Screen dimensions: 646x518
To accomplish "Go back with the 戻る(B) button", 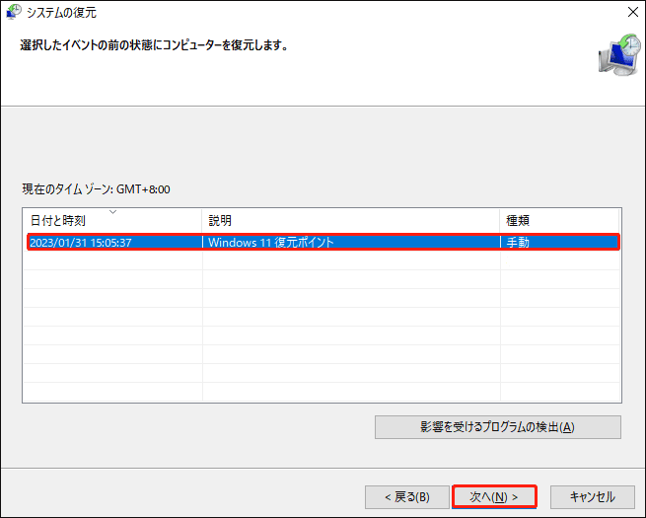I will coord(407,497).
